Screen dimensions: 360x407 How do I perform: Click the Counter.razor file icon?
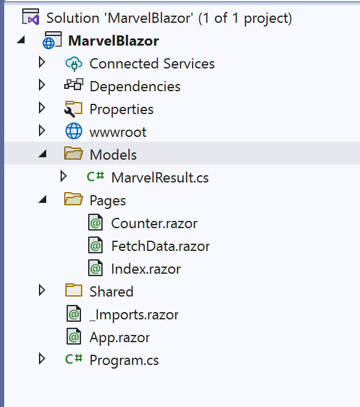[95, 223]
